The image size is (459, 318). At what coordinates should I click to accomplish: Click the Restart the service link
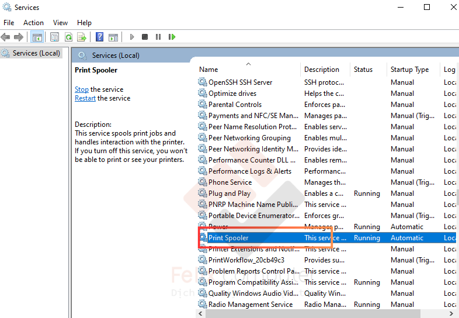pos(85,98)
